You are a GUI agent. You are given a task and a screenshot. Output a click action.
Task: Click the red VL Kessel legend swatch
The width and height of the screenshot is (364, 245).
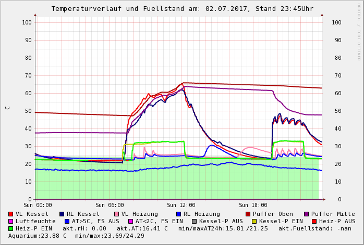(10, 214)
